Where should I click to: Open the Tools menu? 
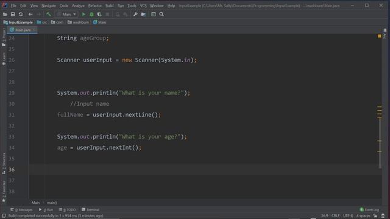click(132, 5)
